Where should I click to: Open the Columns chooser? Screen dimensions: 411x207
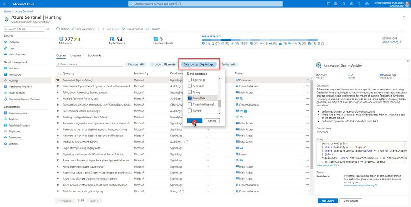tap(153, 29)
